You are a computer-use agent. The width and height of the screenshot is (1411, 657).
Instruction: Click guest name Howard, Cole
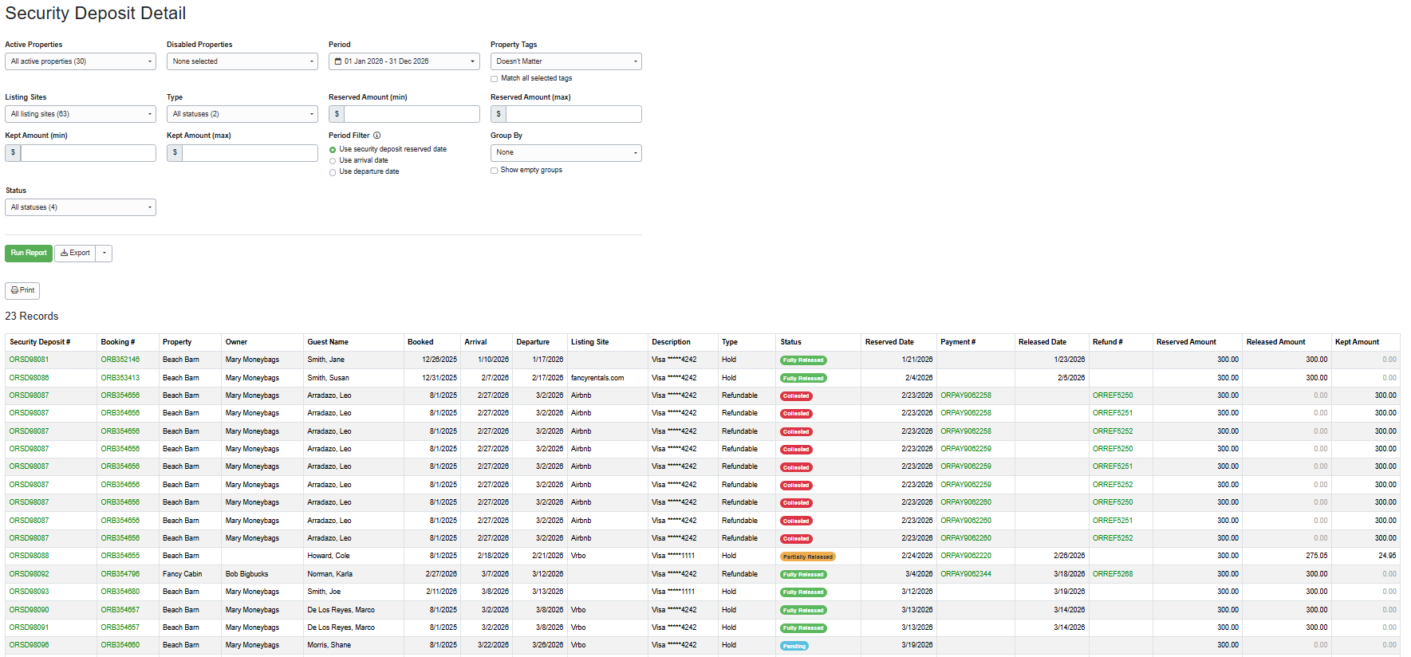point(329,556)
